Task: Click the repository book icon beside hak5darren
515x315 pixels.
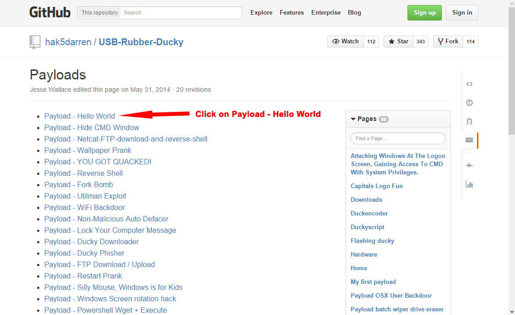Action: pos(35,42)
